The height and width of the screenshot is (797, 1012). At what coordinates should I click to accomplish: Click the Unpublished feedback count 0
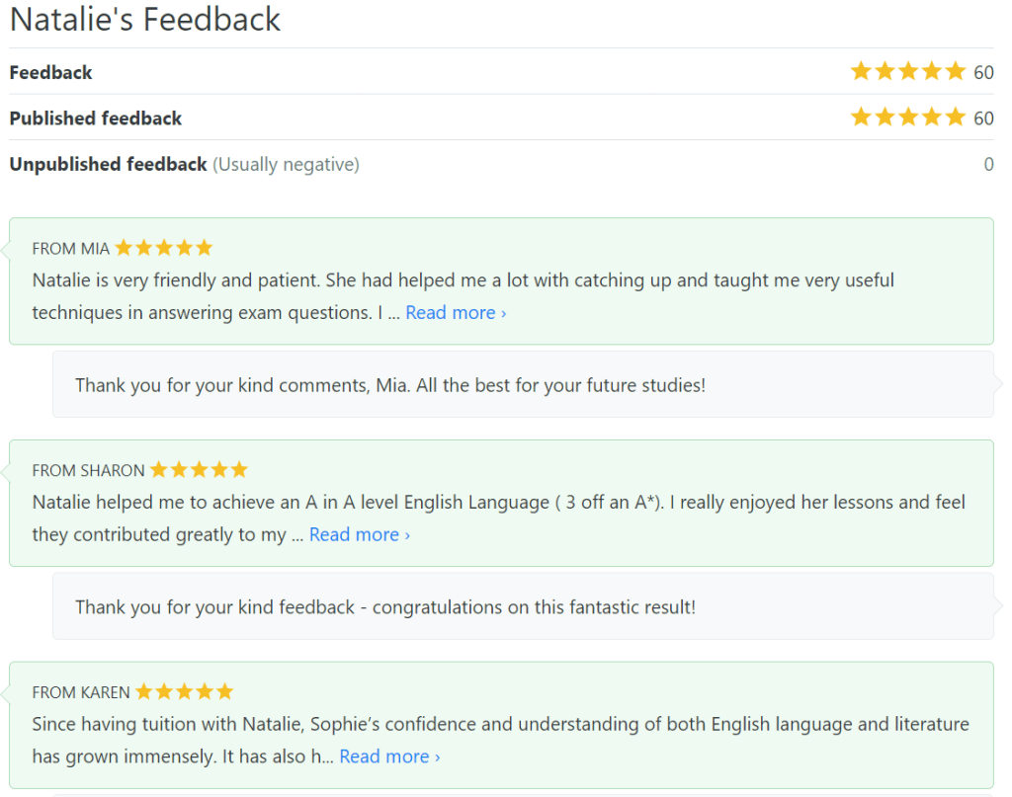pos(988,164)
